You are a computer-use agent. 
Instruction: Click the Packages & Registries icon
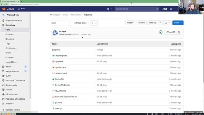tap(3, 99)
